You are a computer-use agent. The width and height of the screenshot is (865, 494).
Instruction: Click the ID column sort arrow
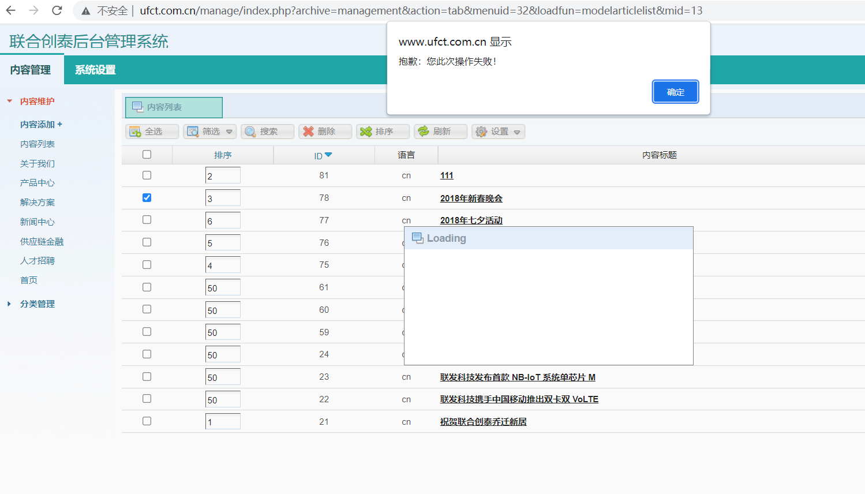point(328,155)
